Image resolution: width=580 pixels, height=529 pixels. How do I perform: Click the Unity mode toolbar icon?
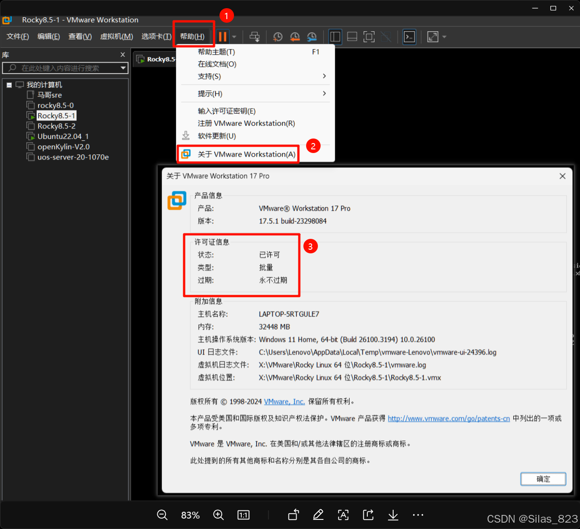(386, 37)
